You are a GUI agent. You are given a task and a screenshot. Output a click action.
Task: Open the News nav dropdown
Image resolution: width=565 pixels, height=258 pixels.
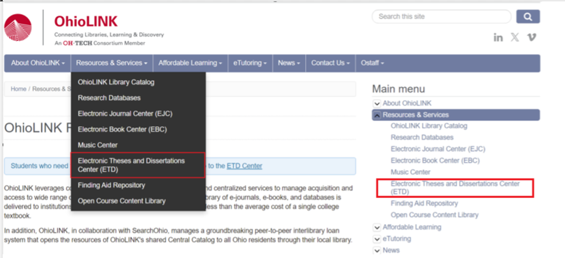289,63
